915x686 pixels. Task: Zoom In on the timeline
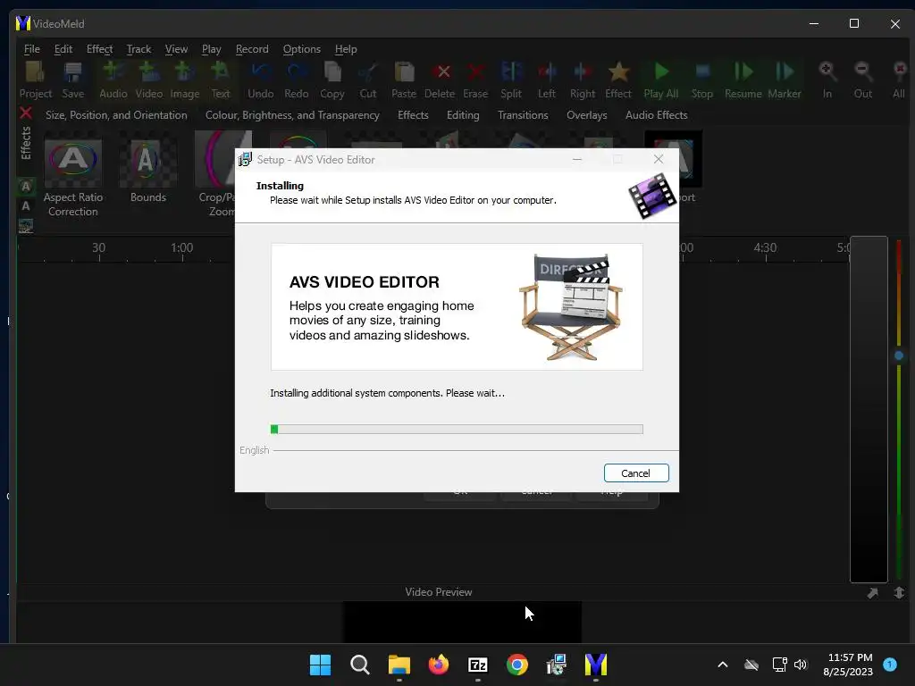click(827, 80)
